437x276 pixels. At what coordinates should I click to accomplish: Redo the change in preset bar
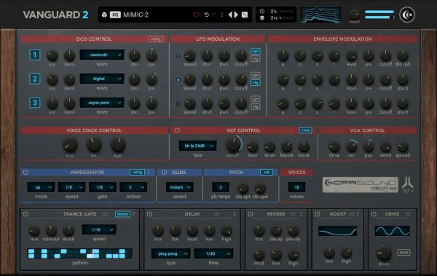(213, 15)
